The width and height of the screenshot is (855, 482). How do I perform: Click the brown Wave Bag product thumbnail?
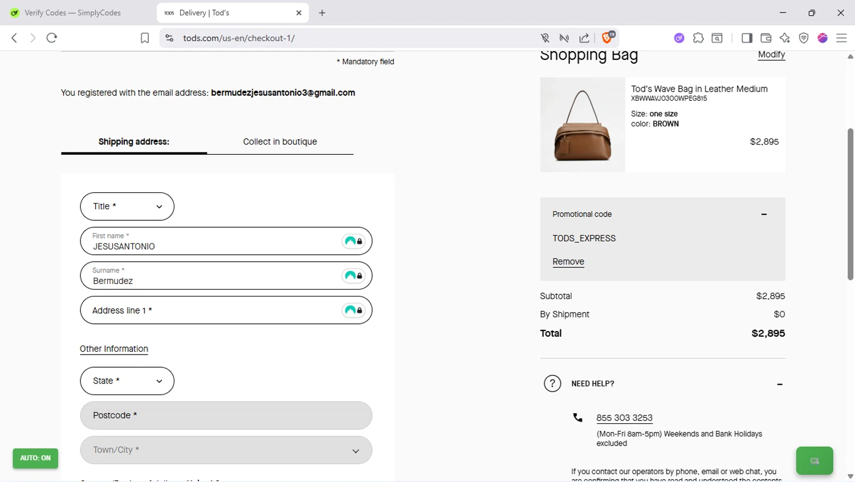pos(583,125)
